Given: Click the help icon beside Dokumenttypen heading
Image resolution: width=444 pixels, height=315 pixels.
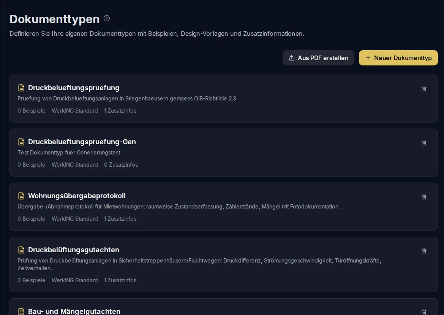Looking at the screenshot, I should (x=107, y=18).
